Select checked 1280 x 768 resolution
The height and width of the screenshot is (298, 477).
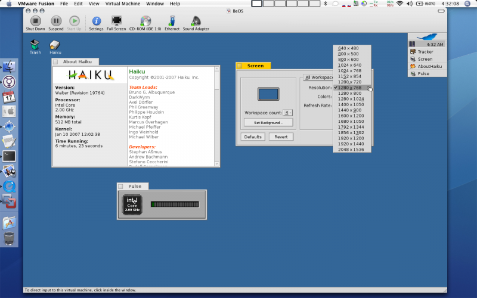pos(352,88)
